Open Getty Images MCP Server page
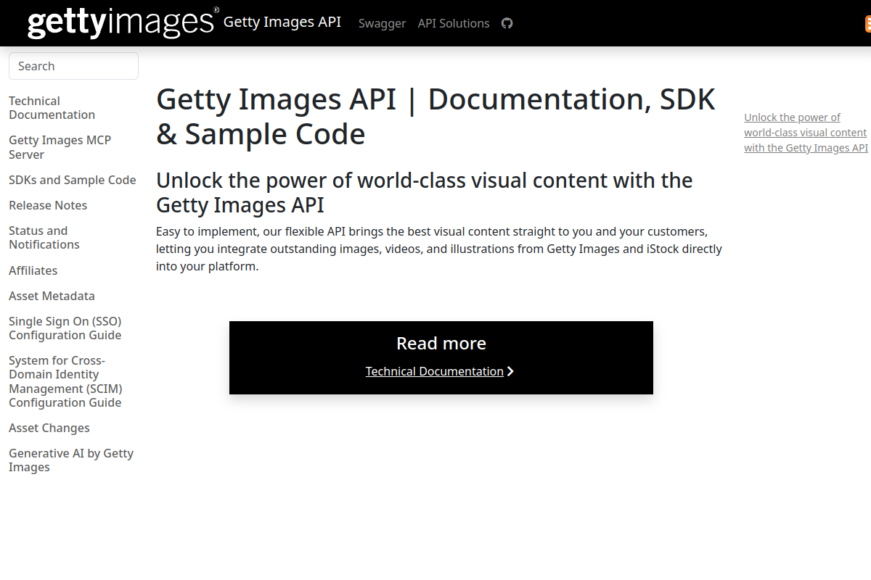Screen dimensions: 871x580 click(x=60, y=147)
